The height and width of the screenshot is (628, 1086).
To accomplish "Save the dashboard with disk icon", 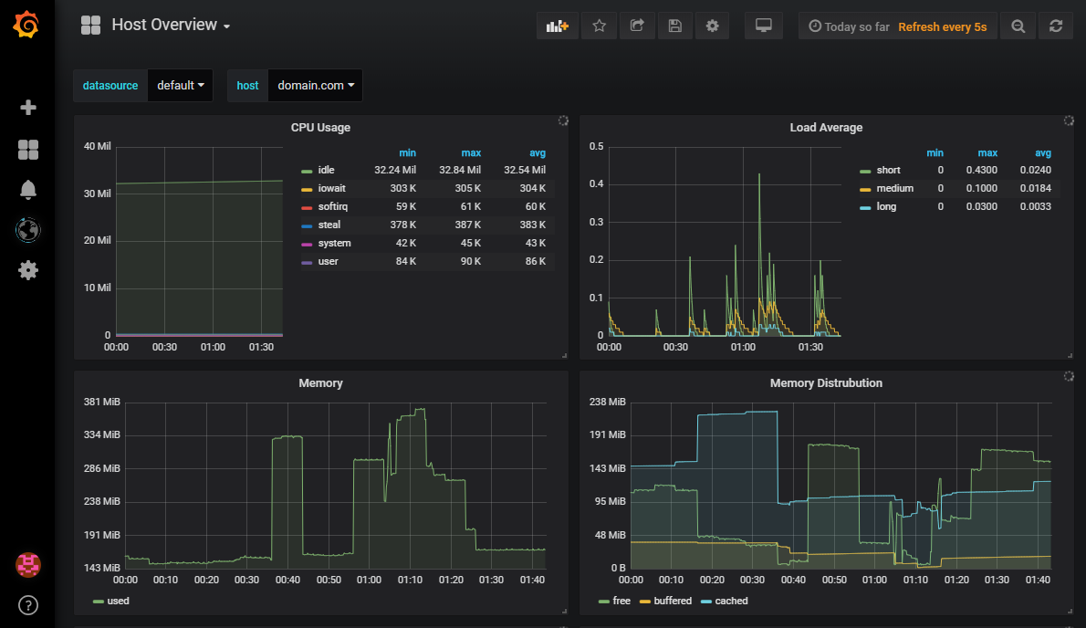I will point(674,26).
